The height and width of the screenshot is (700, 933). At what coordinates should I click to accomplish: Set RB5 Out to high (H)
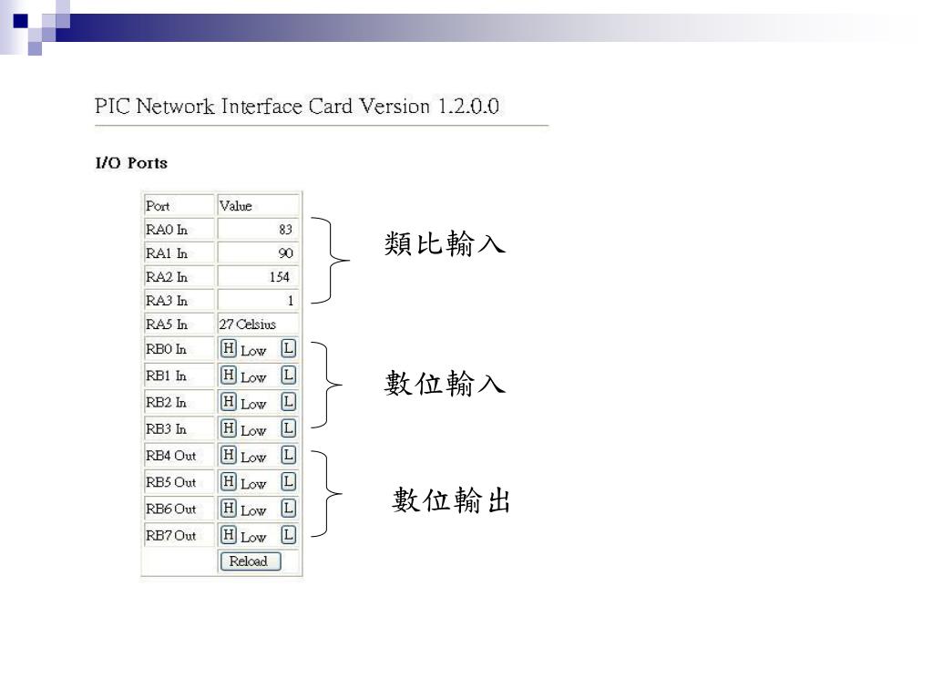pyautogui.click(x=229, y=481)
